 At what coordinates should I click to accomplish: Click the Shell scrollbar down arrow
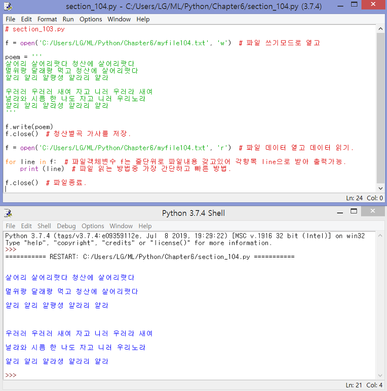point(380,375)
